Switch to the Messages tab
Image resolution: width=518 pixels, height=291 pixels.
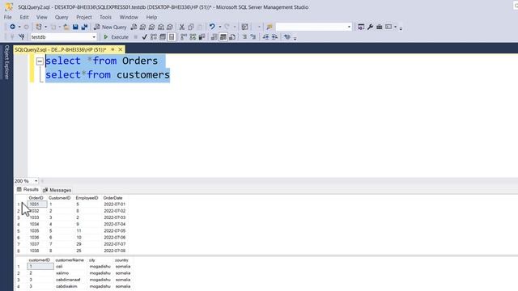click(x=57, y=190)
